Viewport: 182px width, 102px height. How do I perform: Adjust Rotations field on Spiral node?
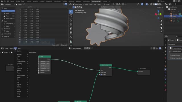[x=45, y=64]
